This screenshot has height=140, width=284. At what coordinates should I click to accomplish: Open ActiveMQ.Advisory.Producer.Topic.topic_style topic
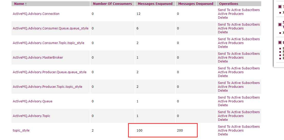[x=47, y=87]
